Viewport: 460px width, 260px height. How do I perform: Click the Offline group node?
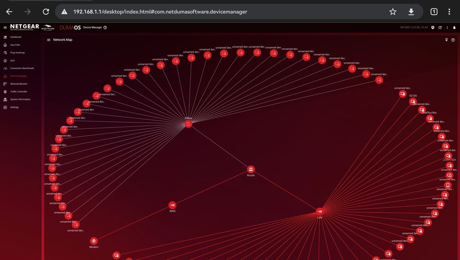pos(188,124)
